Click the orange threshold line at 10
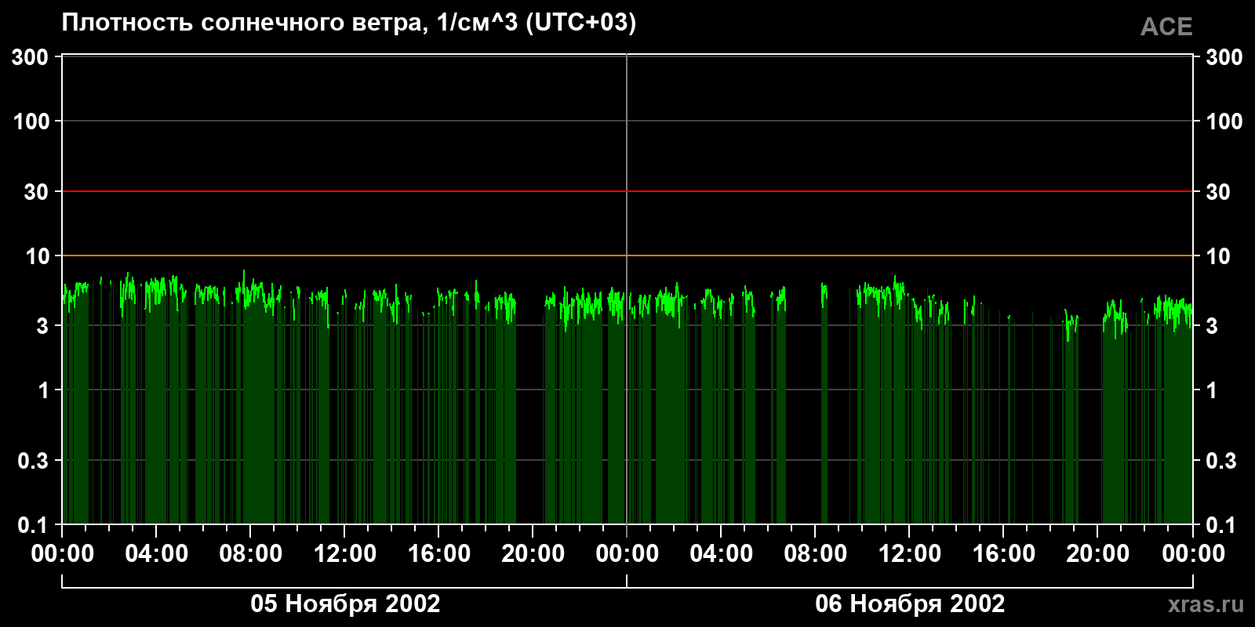Screen dimensions: 1255x627 coord(627,256)
